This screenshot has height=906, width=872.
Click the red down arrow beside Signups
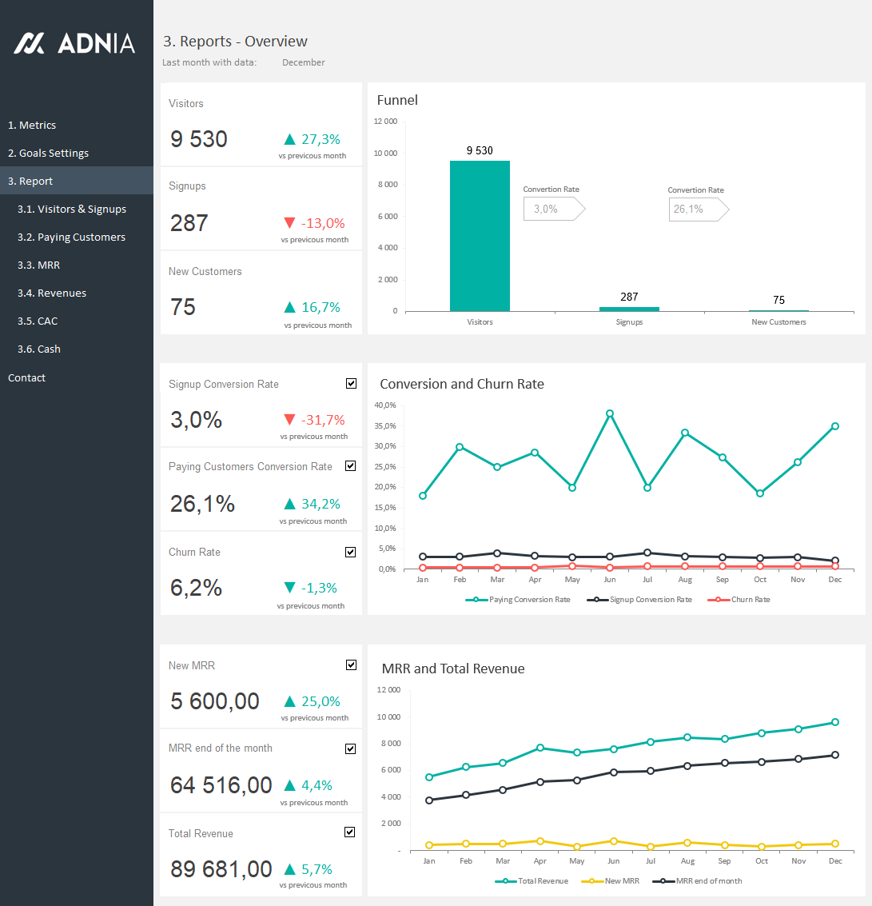289,223
